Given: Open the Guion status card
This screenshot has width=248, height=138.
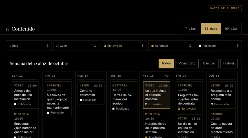Looking at the screenshot, I should 76,46.
